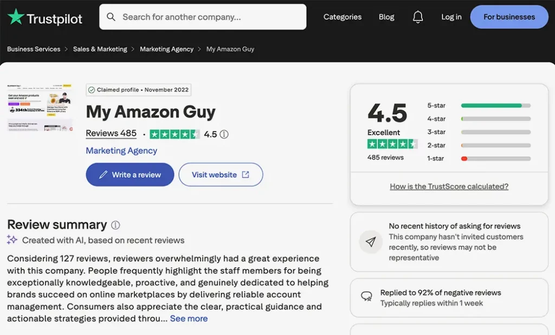Open the notifications bell

point(418,17)
